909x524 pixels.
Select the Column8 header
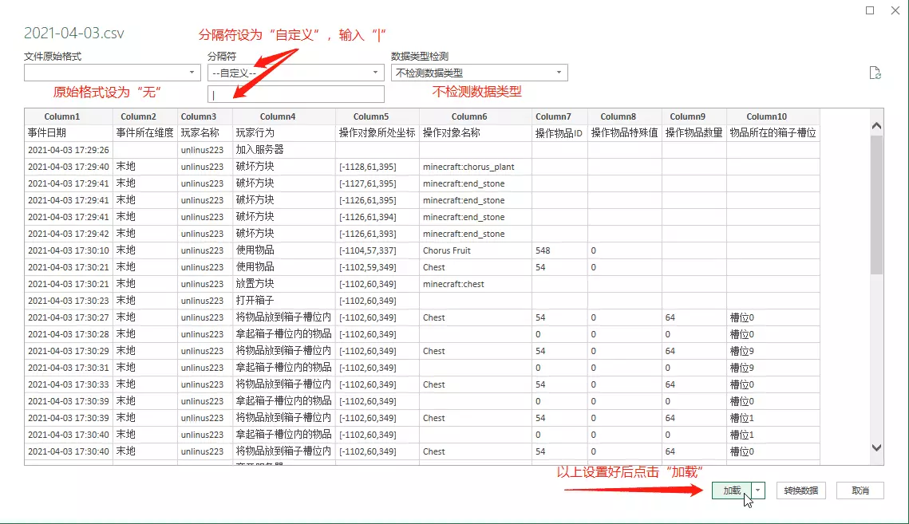click(624, 116)
